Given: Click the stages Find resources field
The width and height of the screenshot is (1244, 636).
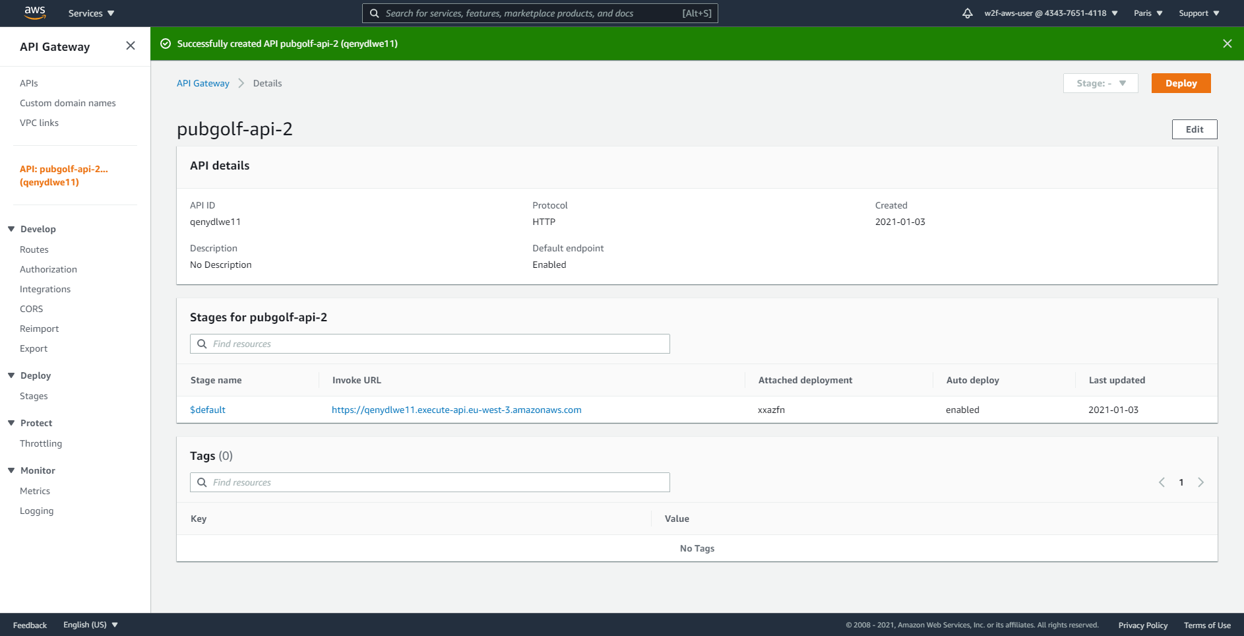Looking at the screenshot, I should 430,344.
